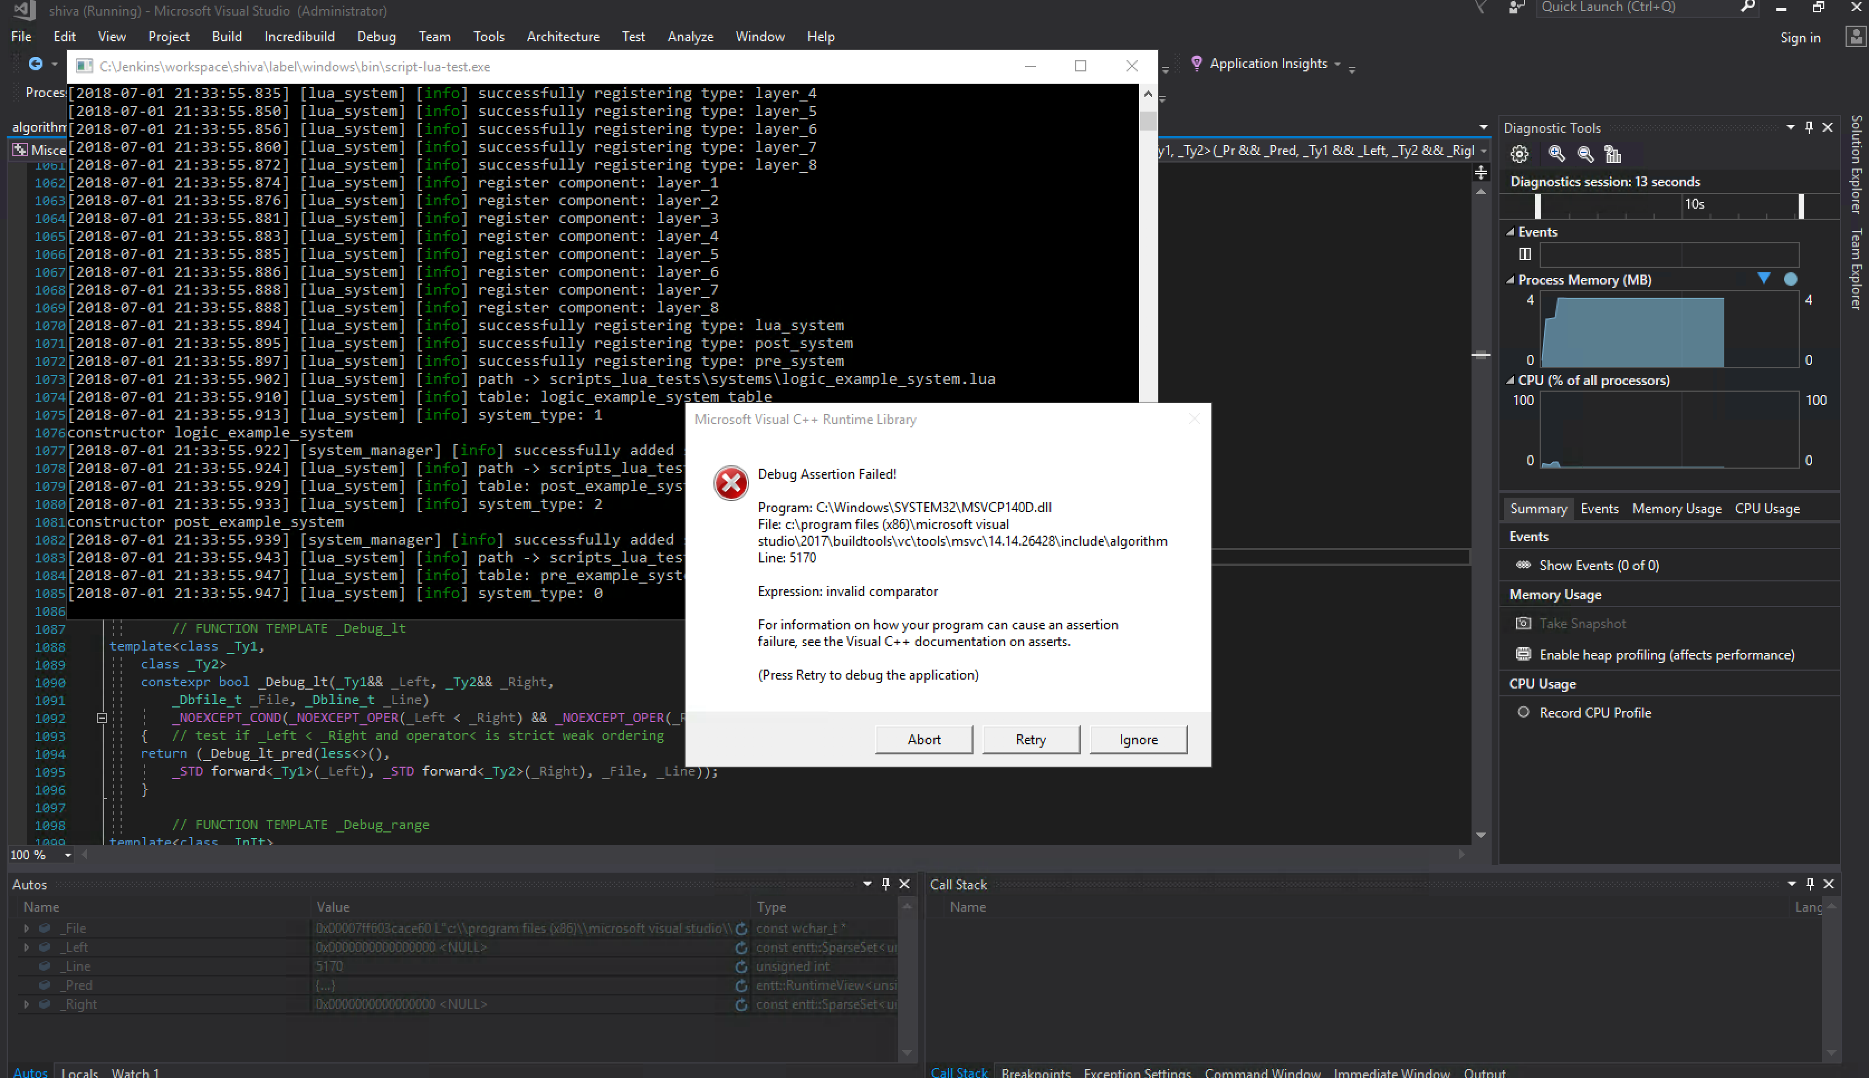Click Retry to debug the application
The image size is (1869, 1078).
(1031, 739)
